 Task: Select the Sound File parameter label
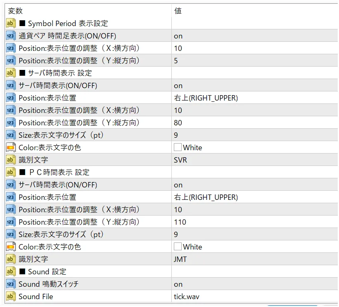[36, 297]
